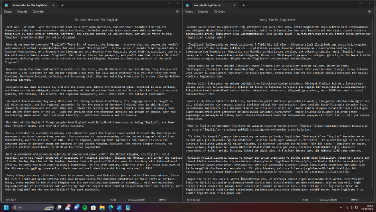
Task: Minimize the left Notepad window
Action: tap(160, 3)
